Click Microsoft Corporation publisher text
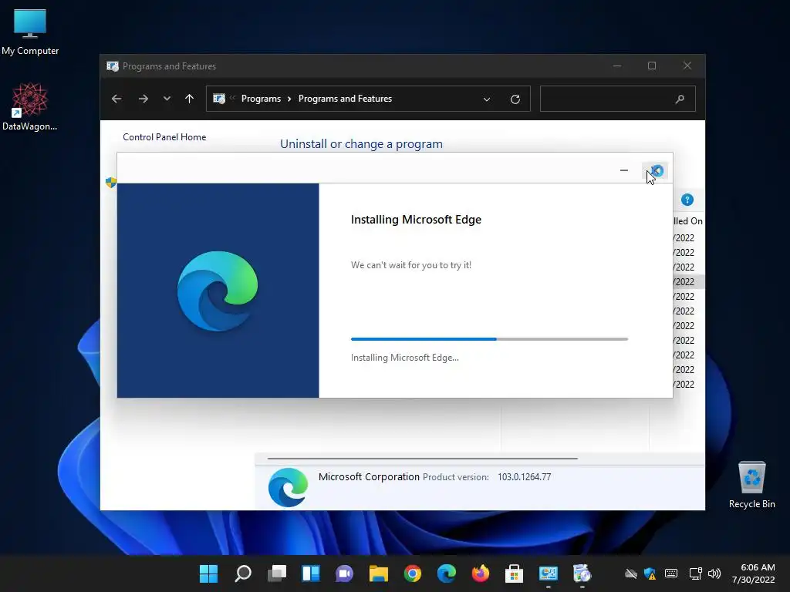The height and width of the screenshot is (592, 790). [369, 476]
